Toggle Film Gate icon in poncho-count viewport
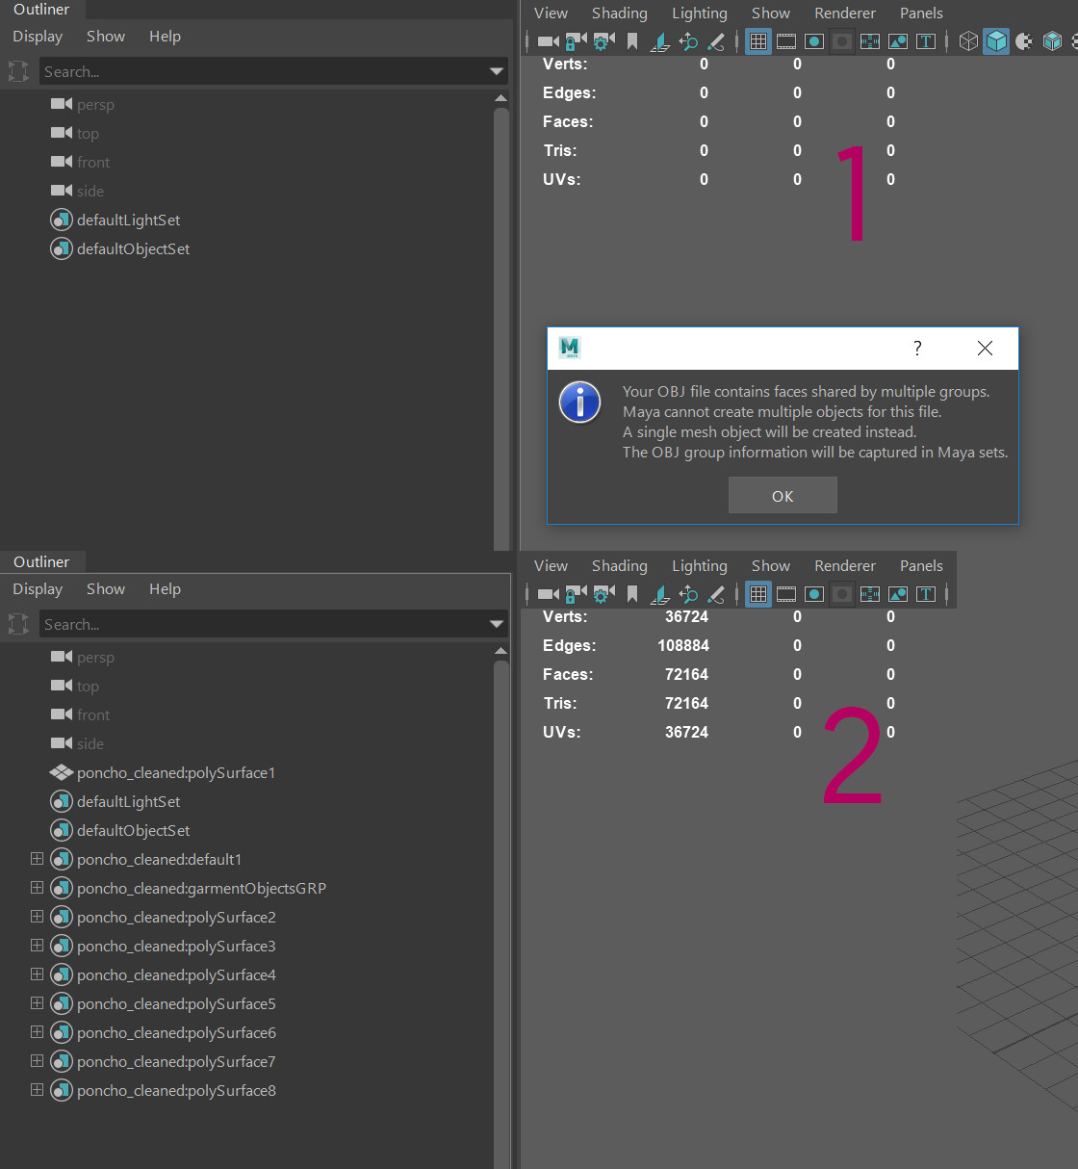 pos(786,594)
